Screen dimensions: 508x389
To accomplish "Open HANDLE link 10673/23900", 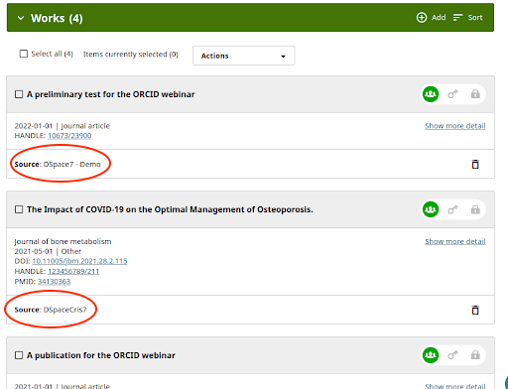I will [x=69, y=136].
